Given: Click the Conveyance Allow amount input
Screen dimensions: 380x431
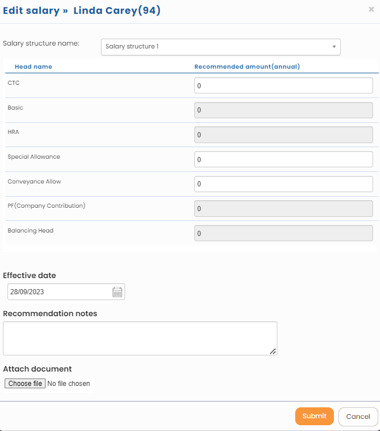Looking at the screenshot, I should (x=283, y=184).
